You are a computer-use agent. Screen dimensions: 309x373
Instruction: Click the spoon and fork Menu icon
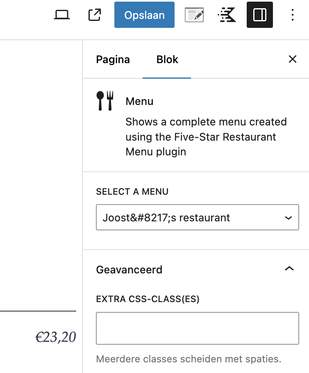point(105,101)
